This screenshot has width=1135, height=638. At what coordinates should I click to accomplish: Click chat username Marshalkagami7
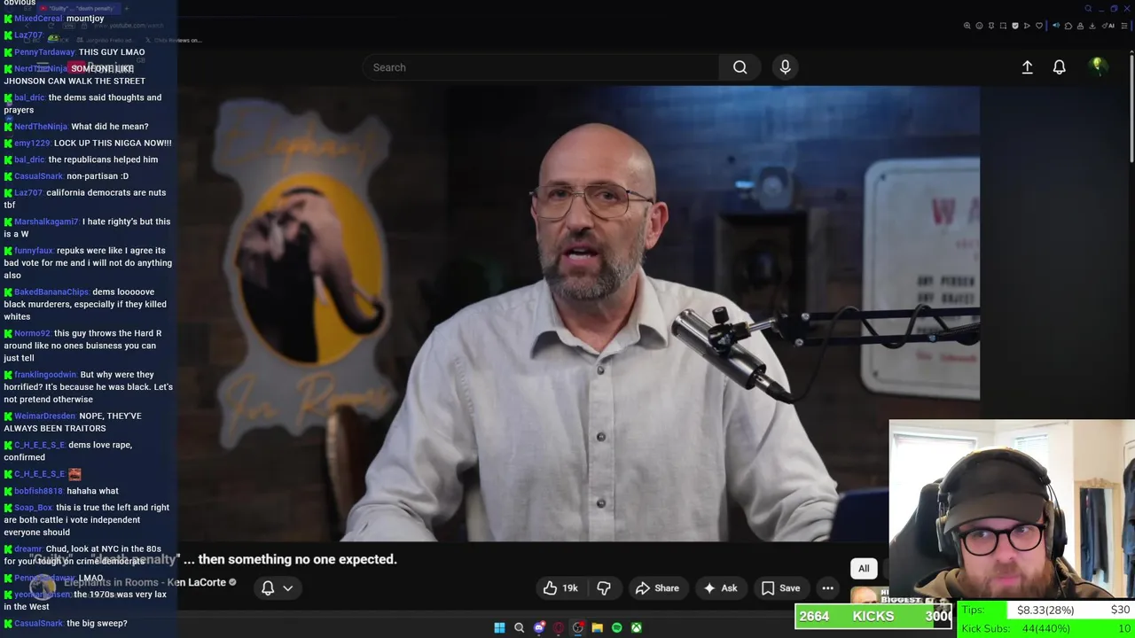[x=46, y=222]
